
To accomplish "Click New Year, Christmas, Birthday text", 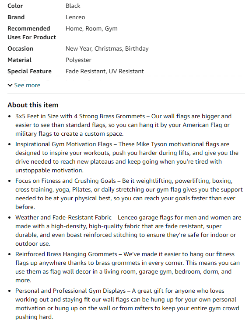I will point(107,49).
